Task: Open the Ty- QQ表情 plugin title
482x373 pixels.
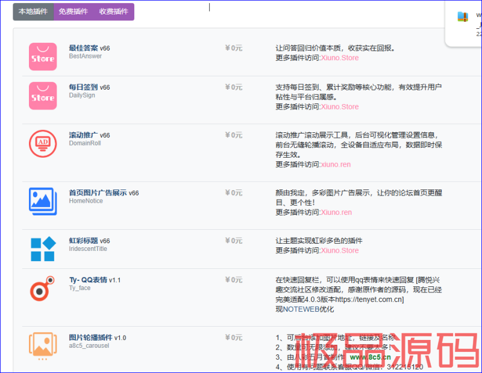Action: pyautogui.click(x=88, y=280)
